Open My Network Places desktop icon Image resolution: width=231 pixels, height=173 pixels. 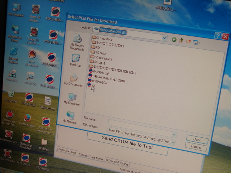pos(15,34)
